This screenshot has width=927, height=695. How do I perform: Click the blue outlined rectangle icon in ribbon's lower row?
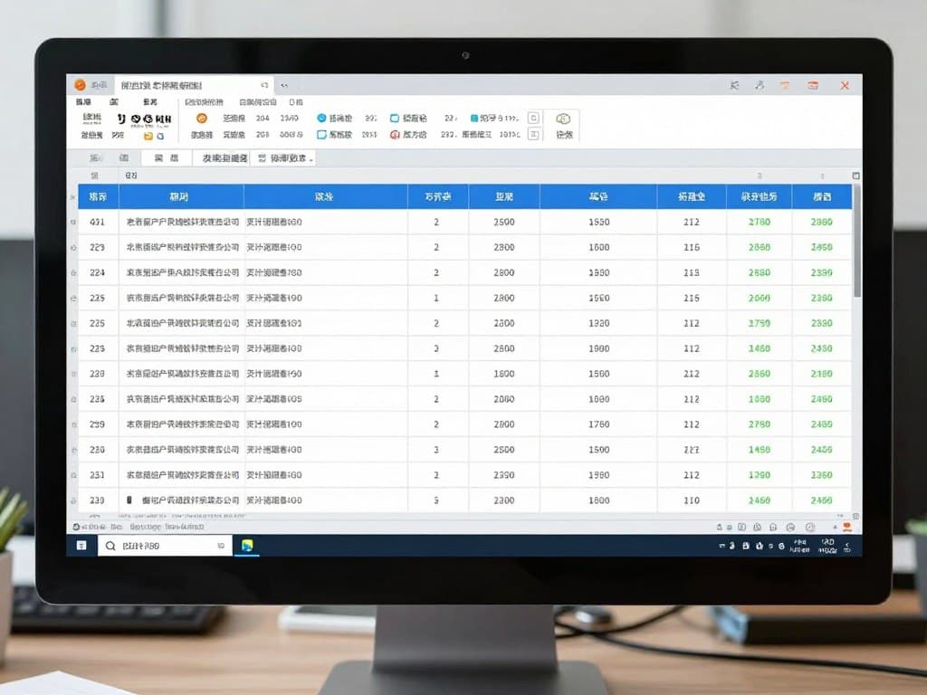[x=321, y=135]
